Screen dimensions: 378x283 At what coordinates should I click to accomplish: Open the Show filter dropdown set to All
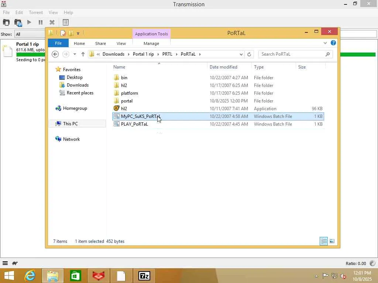[x=30, y=34]
